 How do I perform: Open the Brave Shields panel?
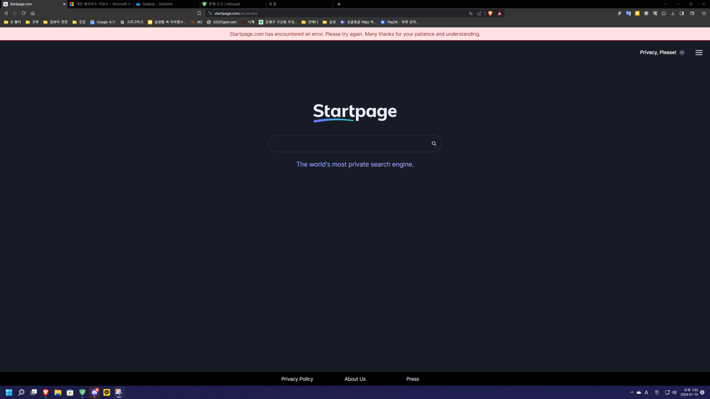(490, 13)
